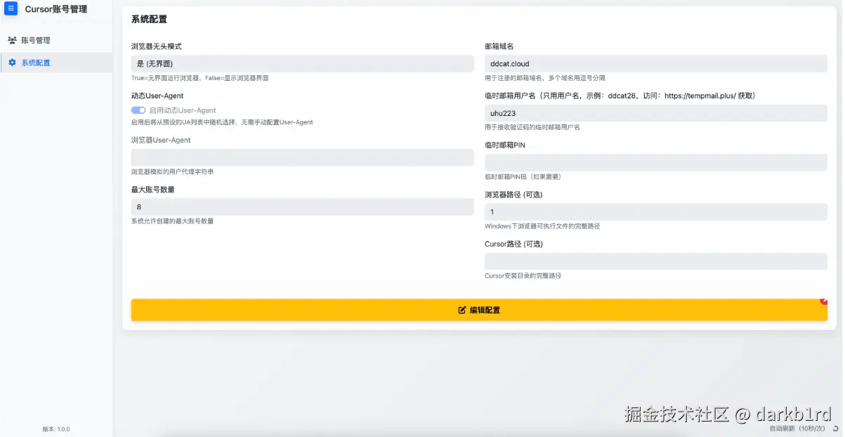The image size is (845, 437).
Task: Click the Cursor路径 (可选) label
Action: coord(513,244)
